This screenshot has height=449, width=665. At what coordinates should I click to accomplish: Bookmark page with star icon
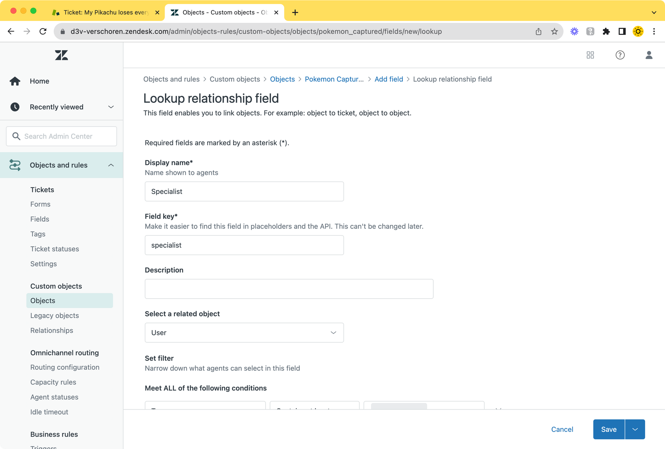554,32
